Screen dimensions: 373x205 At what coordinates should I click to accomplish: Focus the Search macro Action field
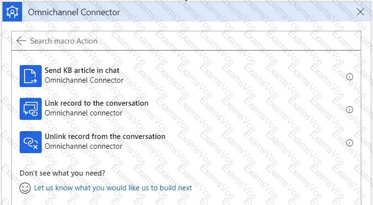point(186,41)
